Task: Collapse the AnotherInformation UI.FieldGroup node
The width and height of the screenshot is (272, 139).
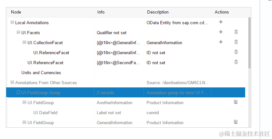Action: [24, 103]
